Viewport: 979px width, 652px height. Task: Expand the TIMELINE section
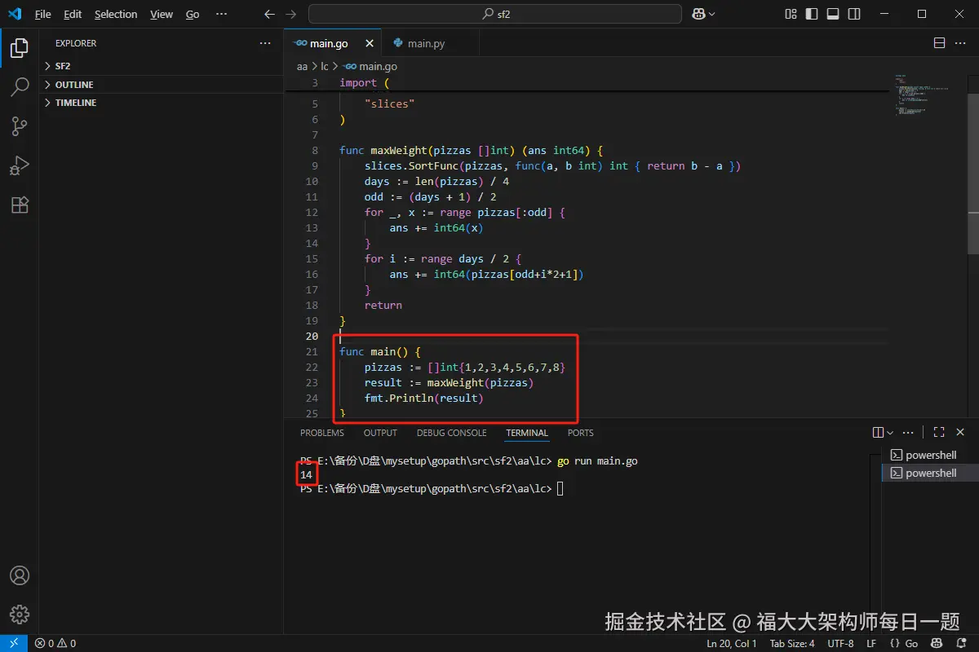161,103
